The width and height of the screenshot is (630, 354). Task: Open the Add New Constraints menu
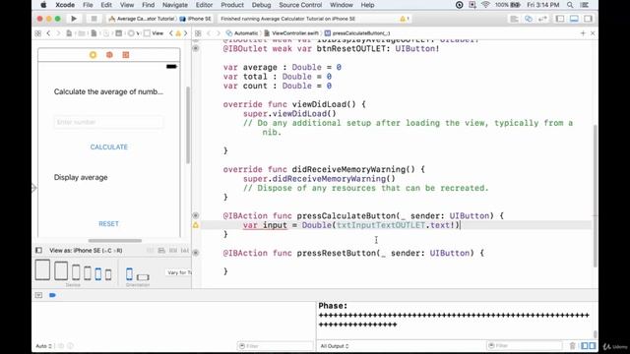[x=173, y=251]
